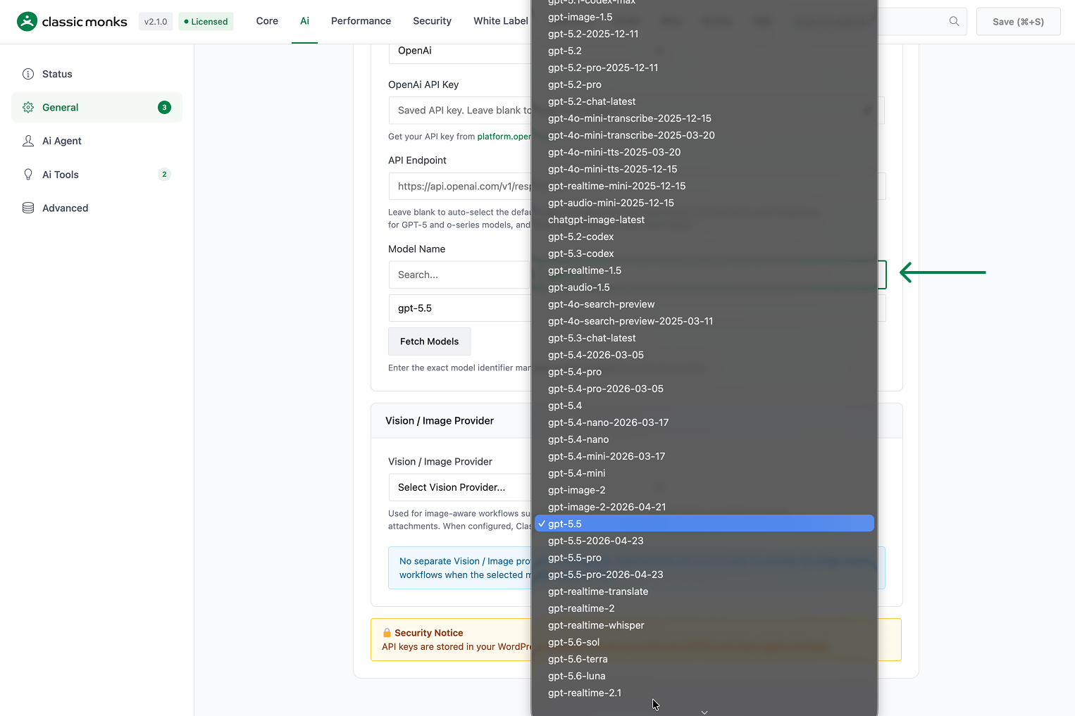
Task: Open the Ai Agent person icon
Action: pyautogui.click(x=28, y=141)
